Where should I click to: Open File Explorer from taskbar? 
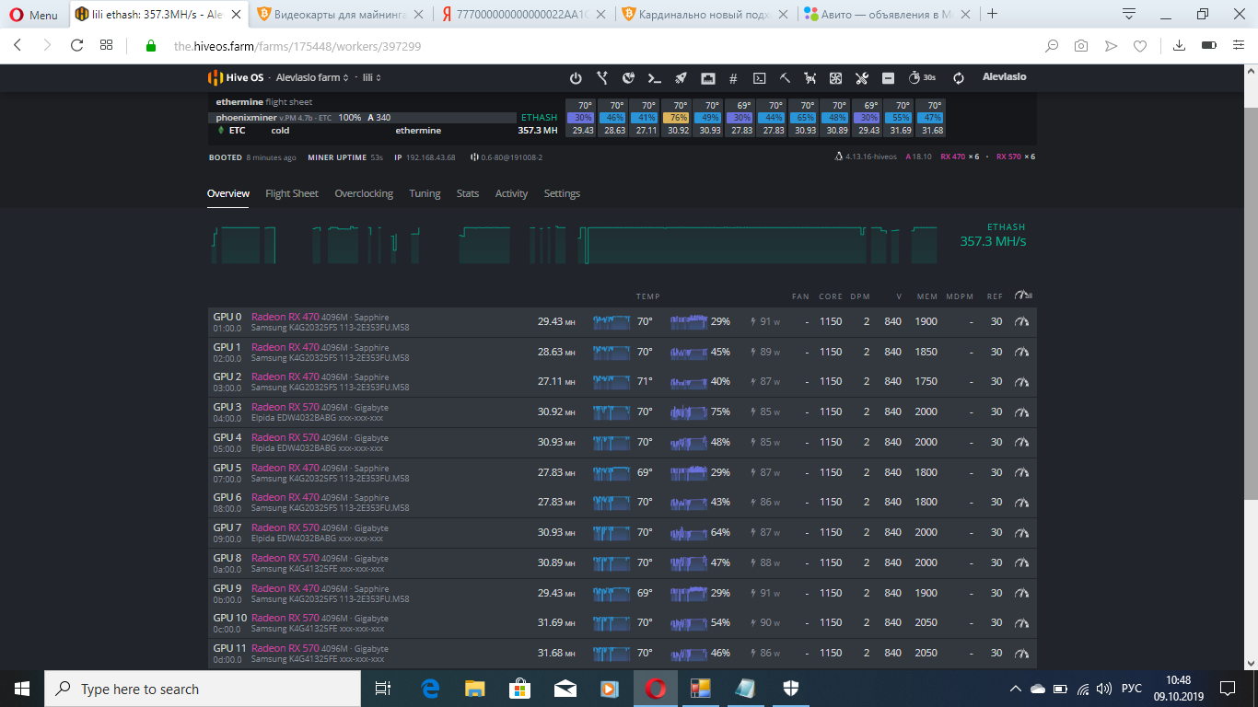[x=474, y=689]
